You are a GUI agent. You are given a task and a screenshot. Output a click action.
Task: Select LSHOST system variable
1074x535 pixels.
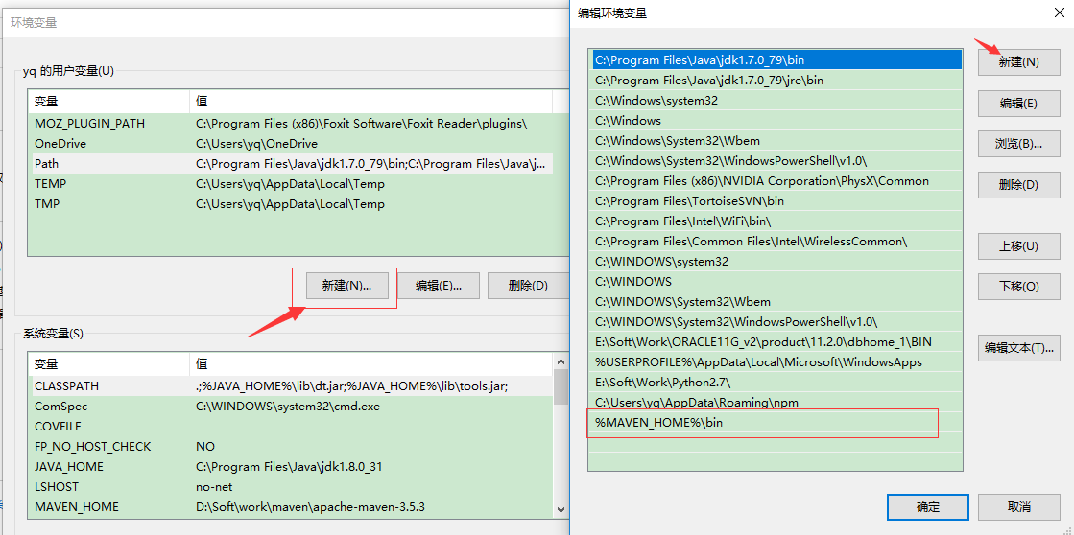click(291, 486)
